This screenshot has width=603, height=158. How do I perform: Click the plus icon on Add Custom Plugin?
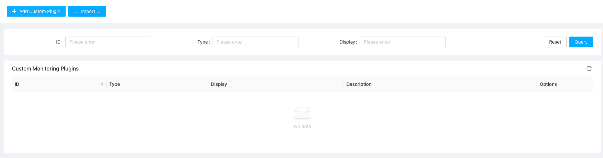point(14,11)
